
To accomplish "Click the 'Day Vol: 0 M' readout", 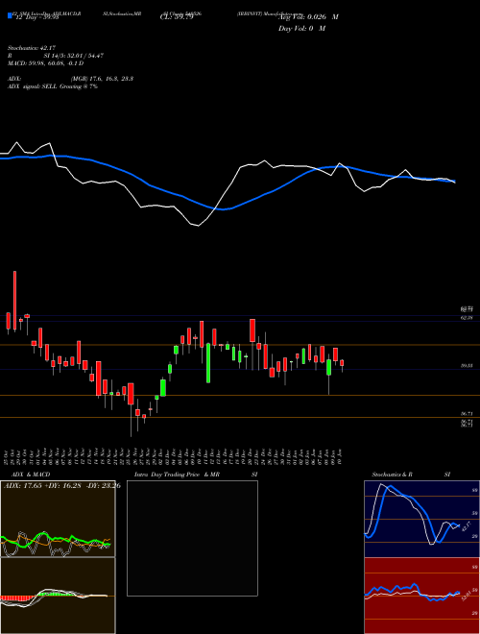I will (301, 28).
